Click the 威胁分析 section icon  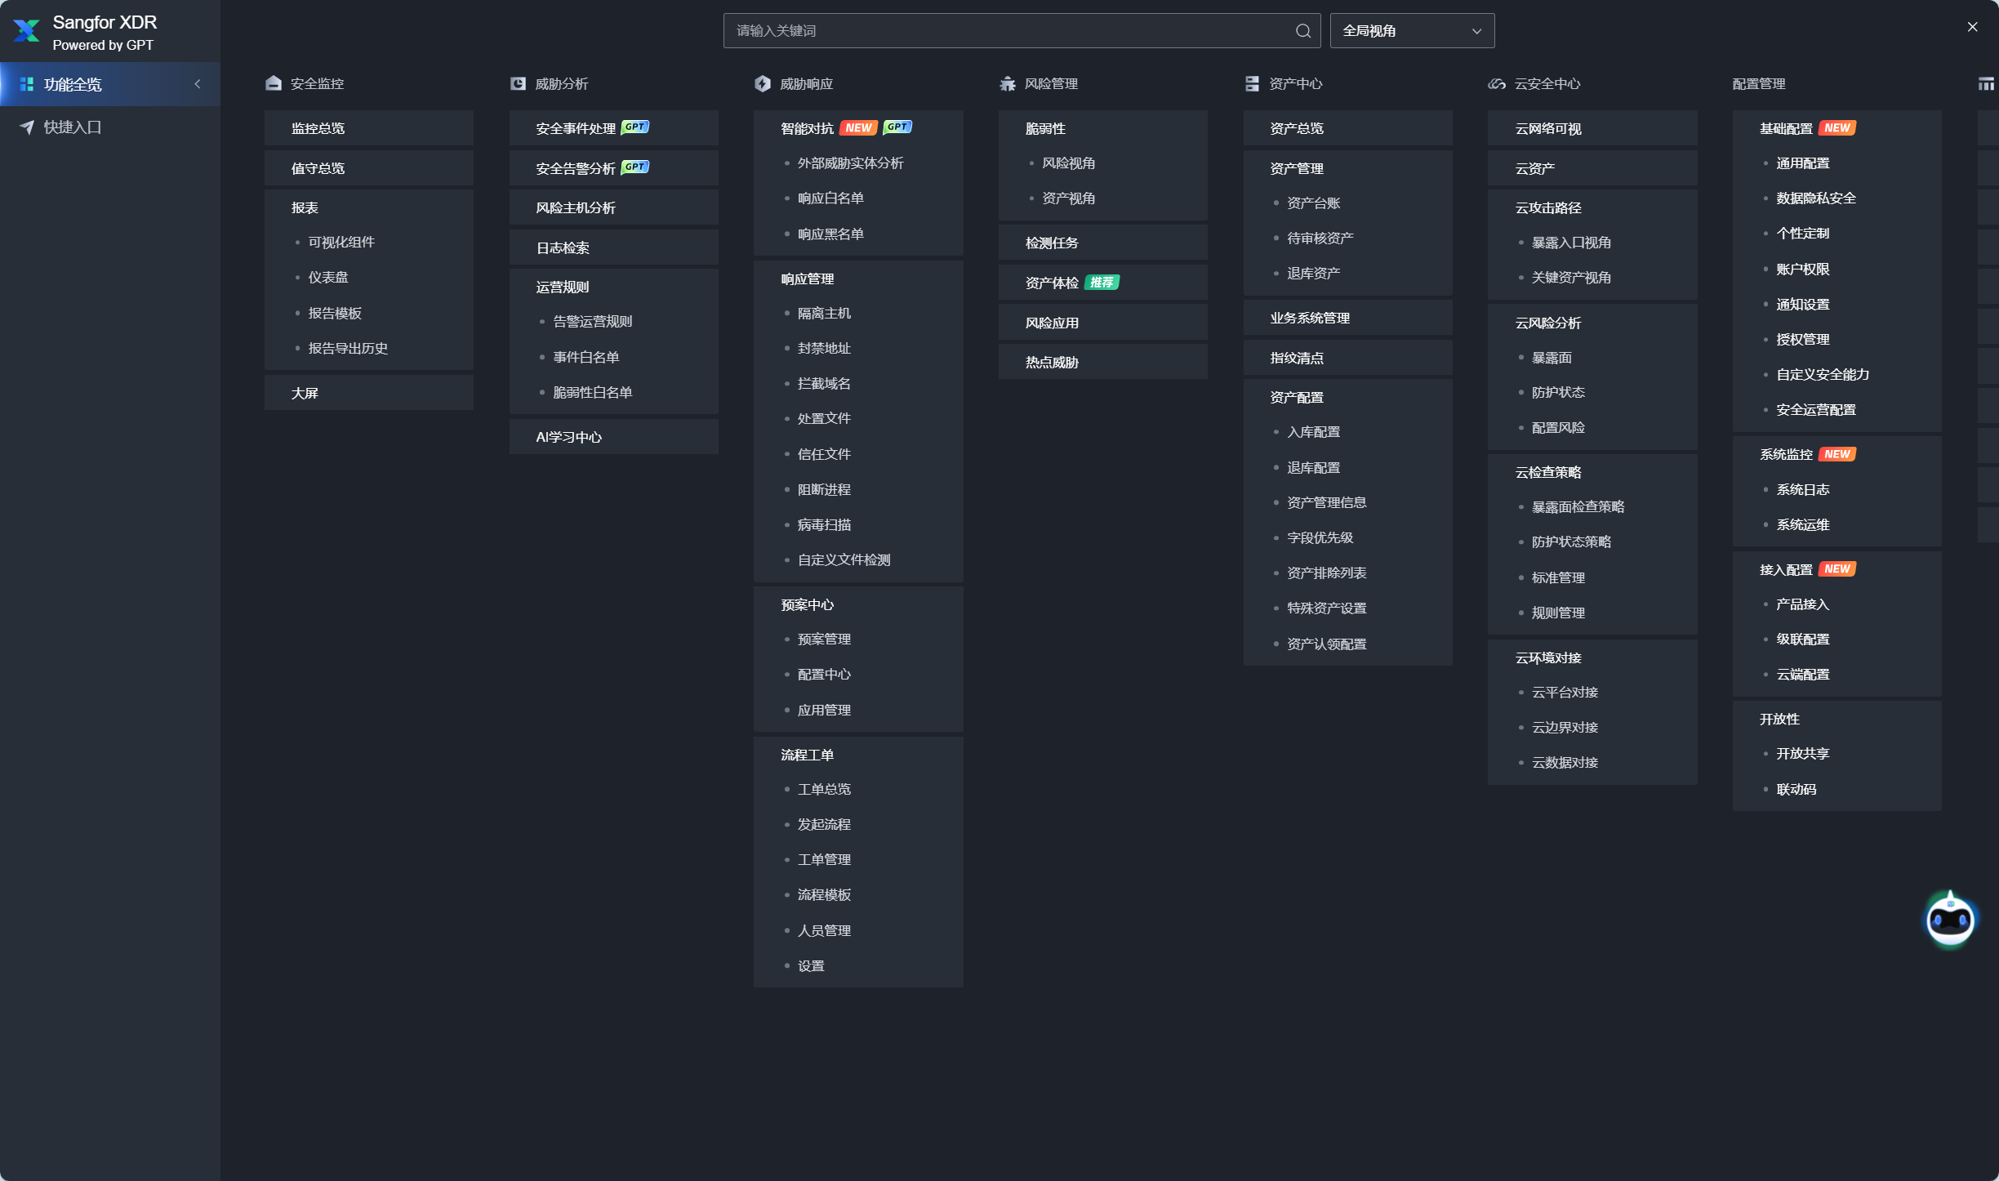[x=518, y=83]
